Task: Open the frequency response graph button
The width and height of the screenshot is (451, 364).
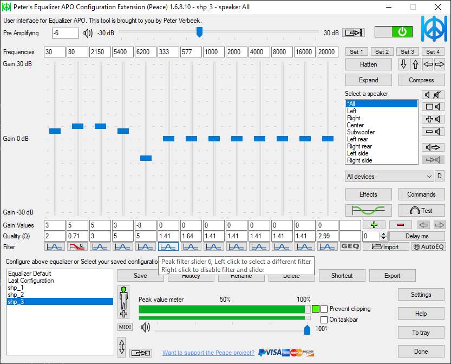Action: click(369, 211)
